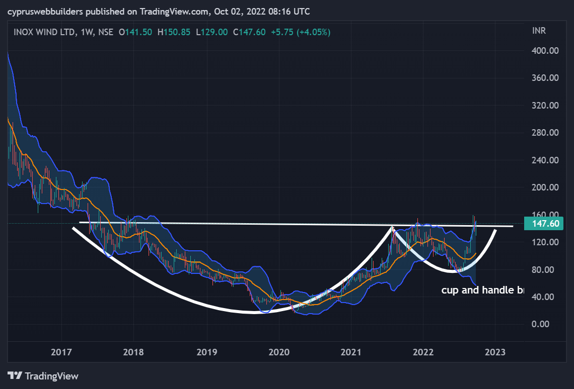Click the 280.00 price axis label
Screen dimensions: 574x389
pos(545,133)
